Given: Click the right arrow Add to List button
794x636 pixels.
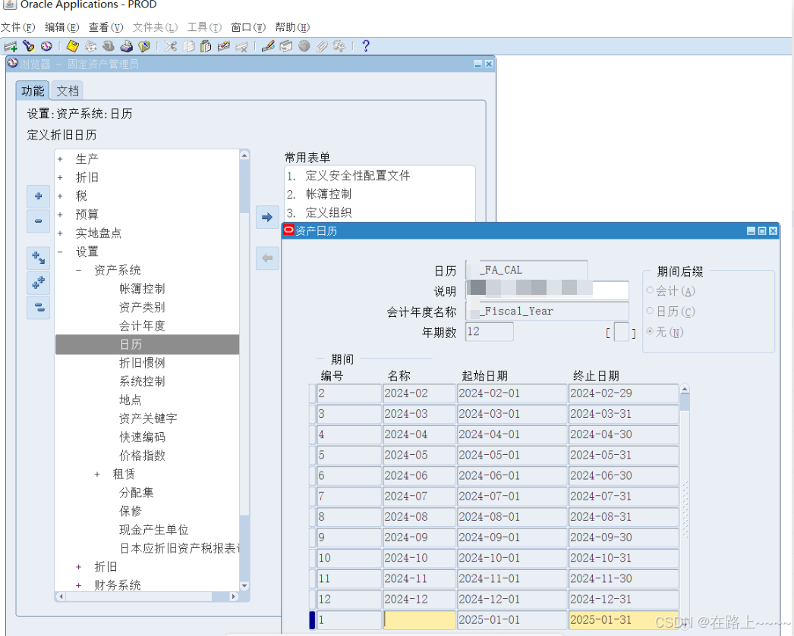Looking at the screenshot, I should pyautogui.click(x=267, y=218).
